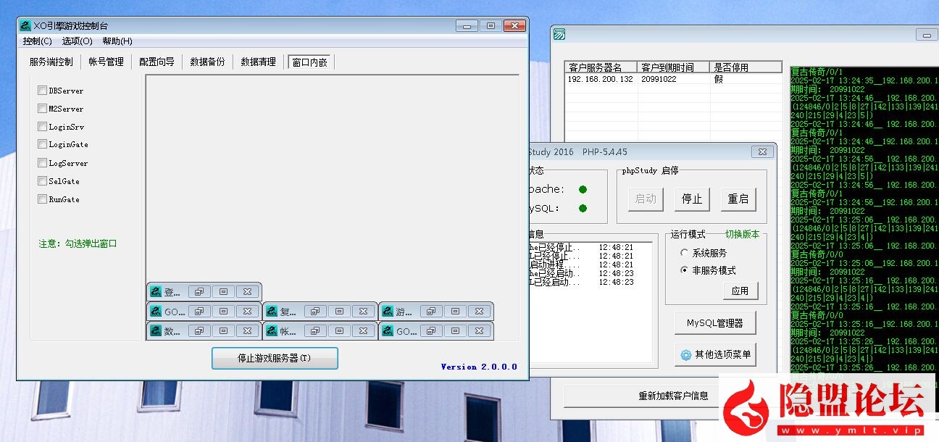939x442 pixels.
Task: Enable the DBServer checkbox
Action: 41,91
